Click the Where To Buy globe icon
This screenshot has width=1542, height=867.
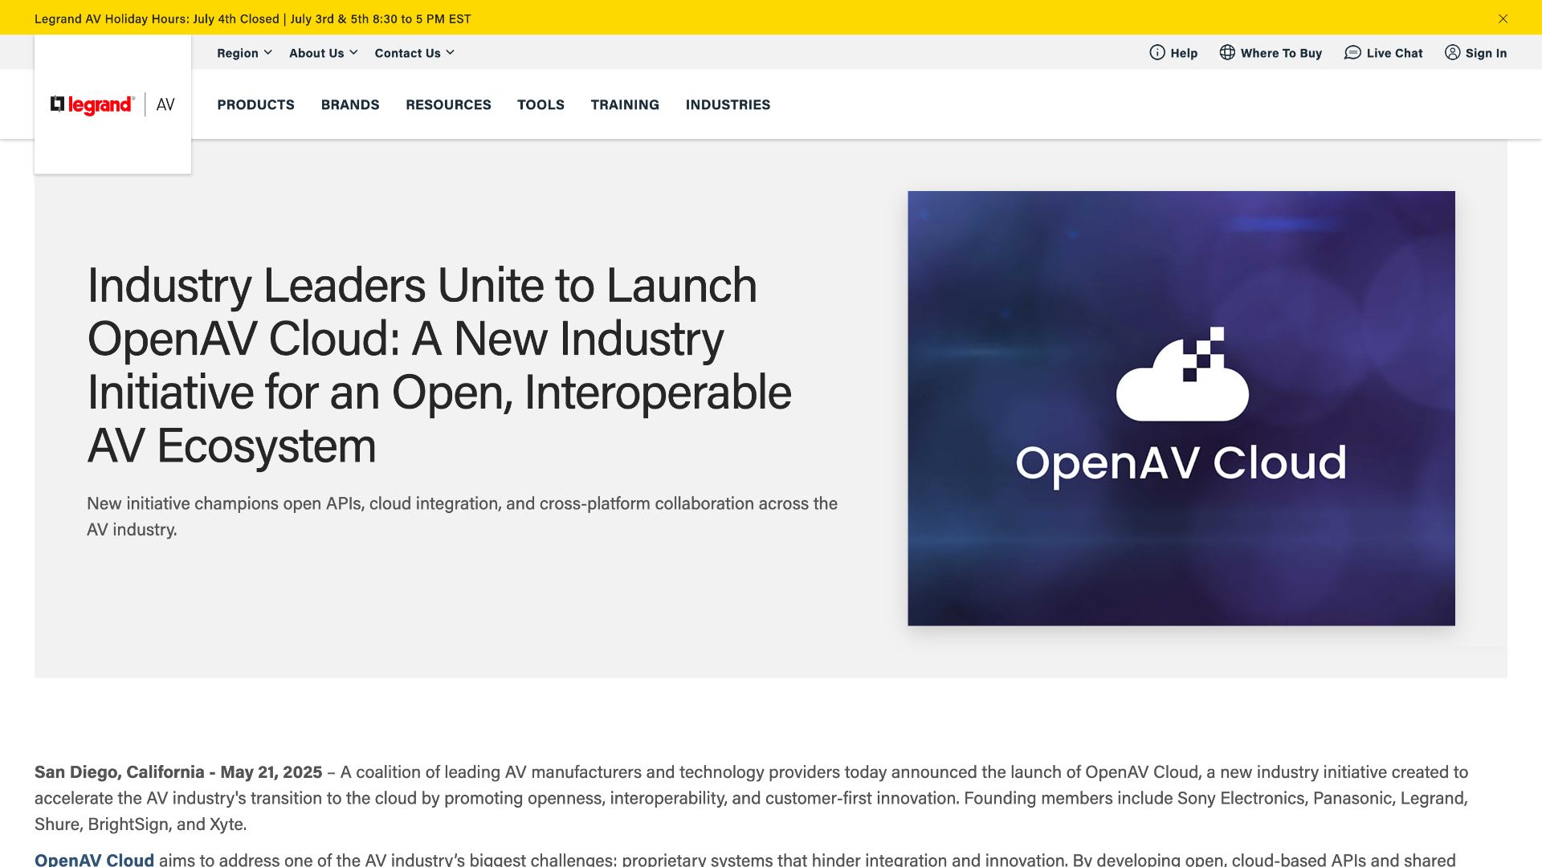click(1226, 52)
